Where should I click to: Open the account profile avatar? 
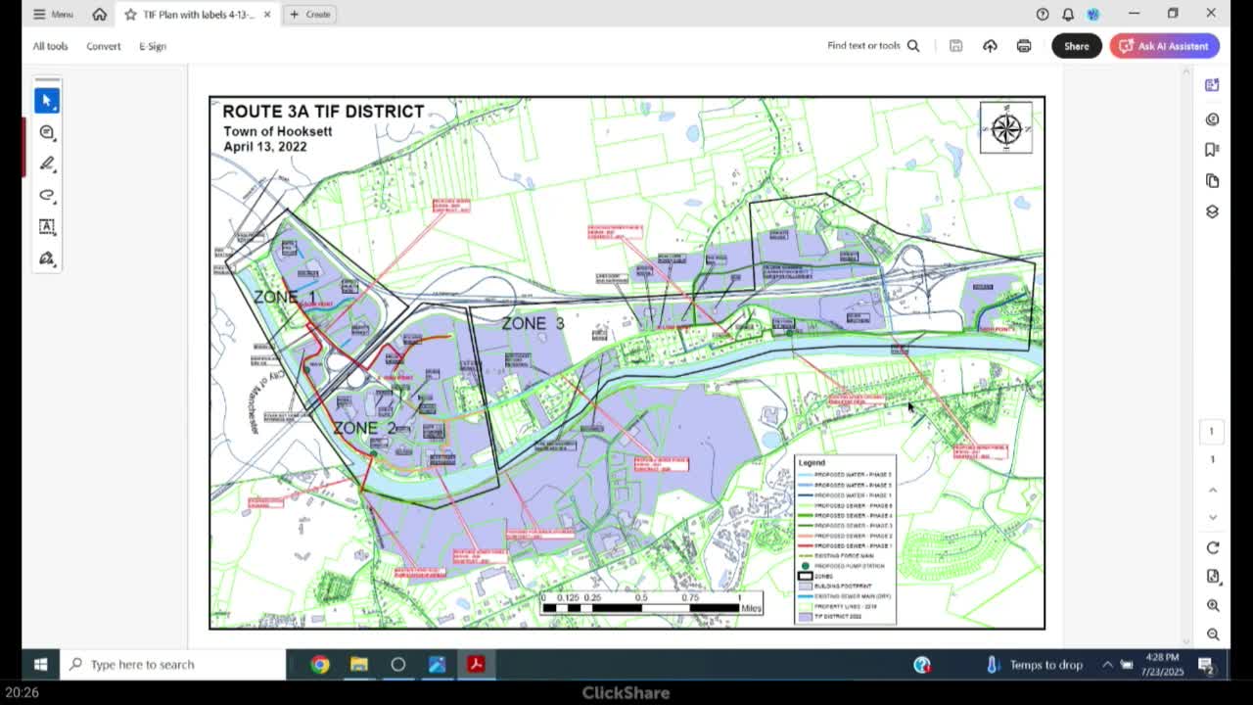[x=1093, y=14]
